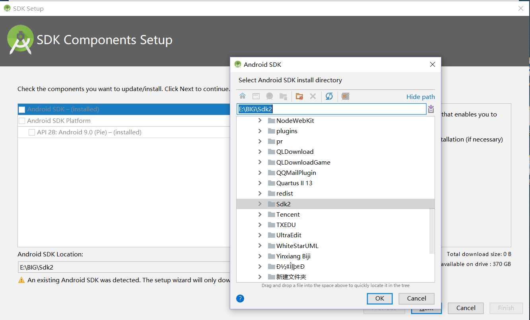
Task: Toggle show hidden files and directories
Action: [x=346, y=96]
